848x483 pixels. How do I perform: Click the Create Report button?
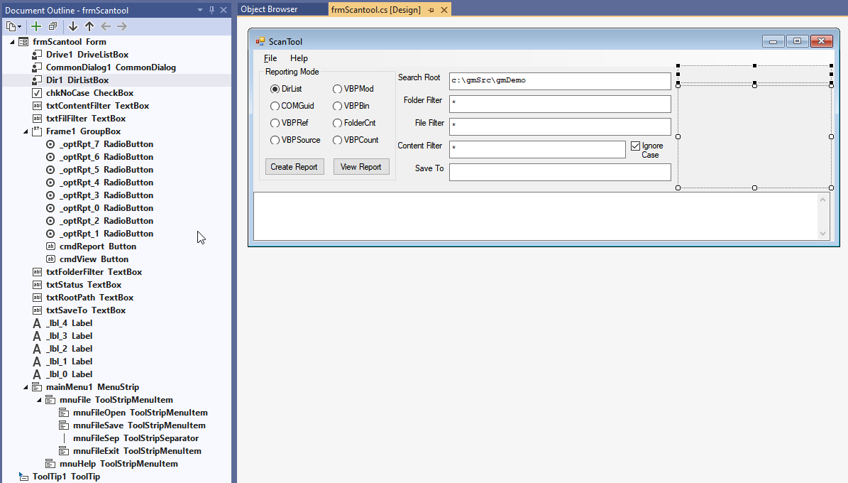tap(294, 167)
